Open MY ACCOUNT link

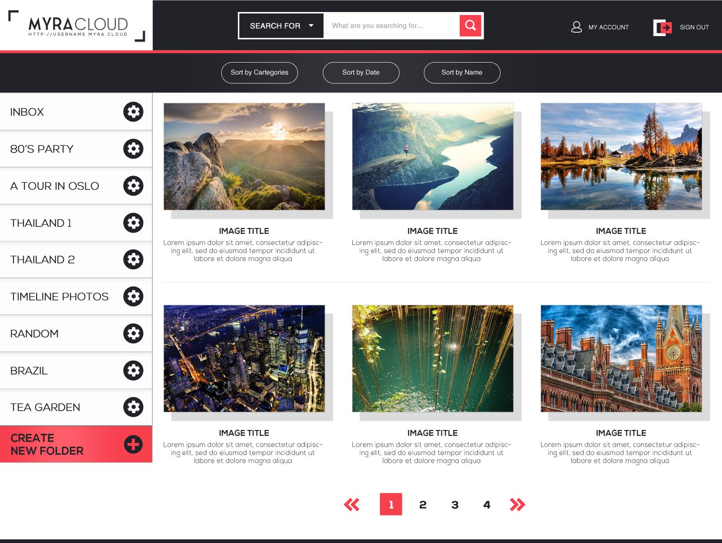608,27
